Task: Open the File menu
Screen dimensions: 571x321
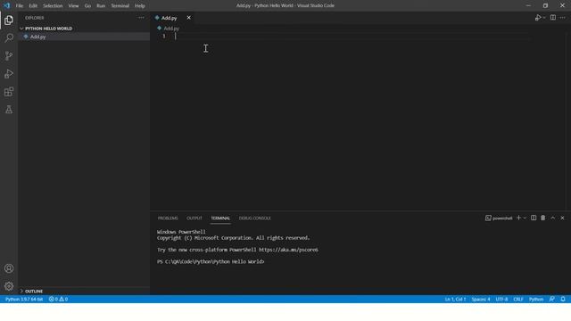Action: click(20, 6)
